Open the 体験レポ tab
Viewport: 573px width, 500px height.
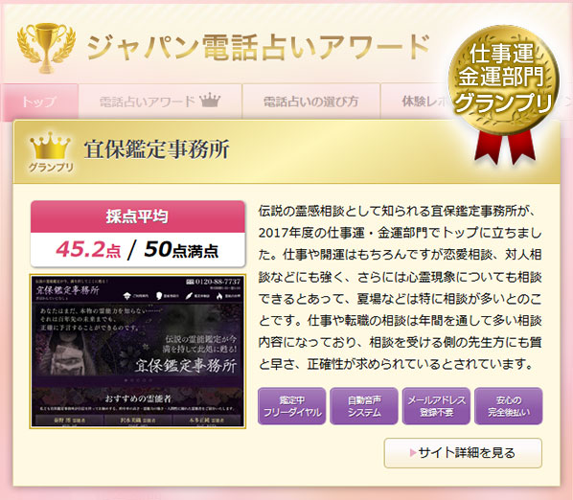point(417,102)
